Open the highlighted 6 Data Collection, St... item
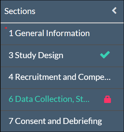 pos(62,100)
